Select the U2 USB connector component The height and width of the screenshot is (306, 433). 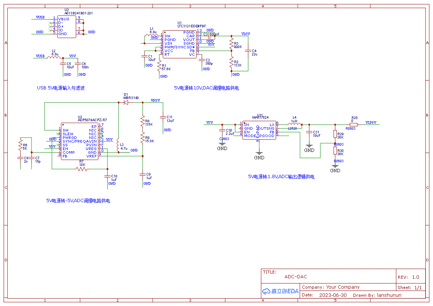67,27
